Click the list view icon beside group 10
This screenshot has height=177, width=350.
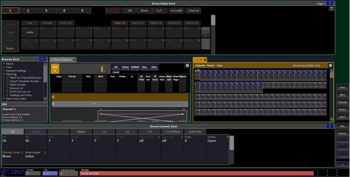205,30
